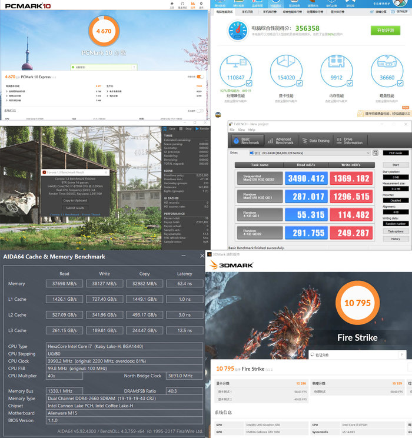Click the blue Render play icon in Corona
The width and height of the screenshot is (412, 438).
197,129
